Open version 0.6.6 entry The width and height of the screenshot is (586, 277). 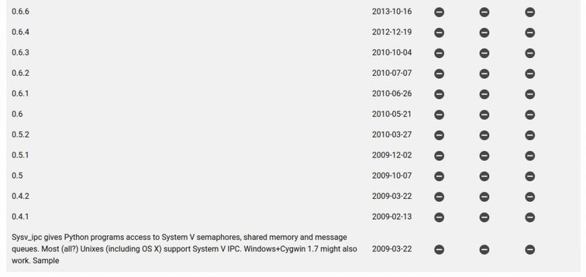20,11
